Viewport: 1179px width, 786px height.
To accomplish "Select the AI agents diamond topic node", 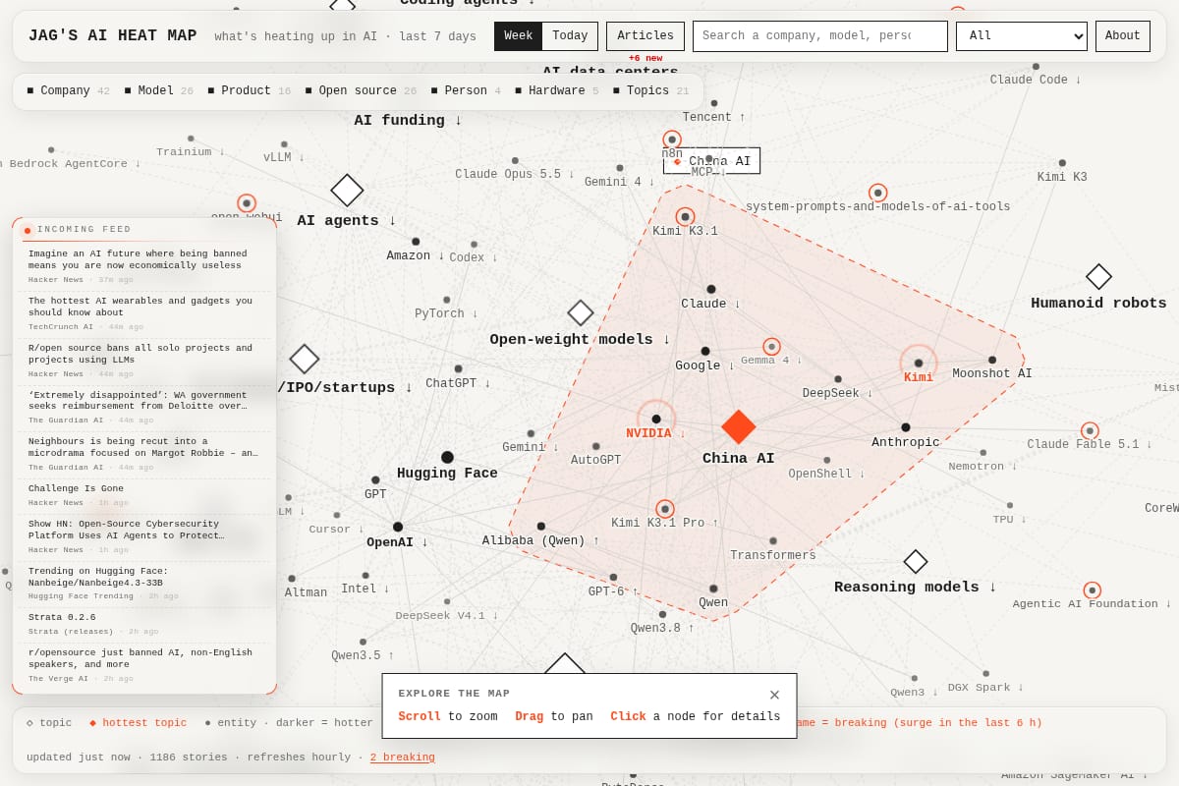I will coord(347,190).
